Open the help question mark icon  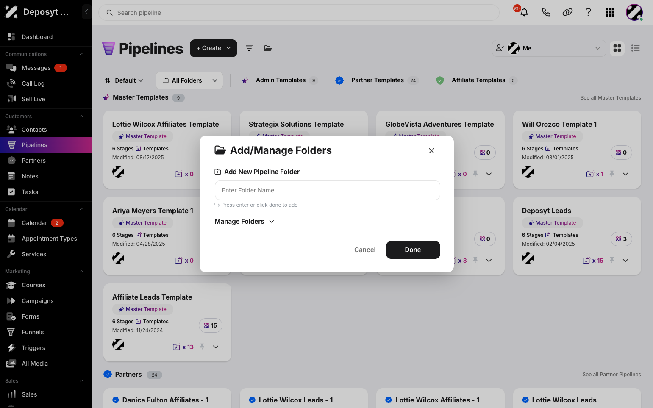pos(588,12)
